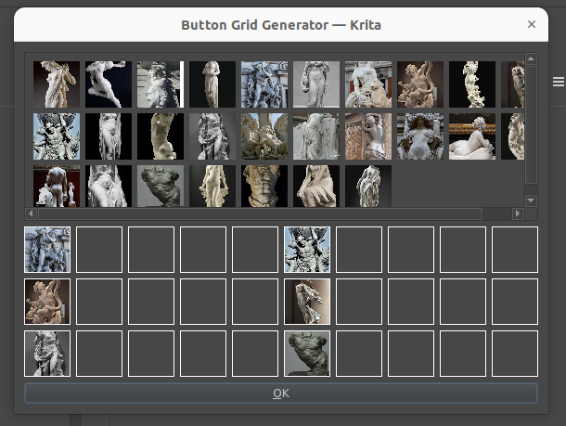
Task: Select the pixelated black-and-white sculpture thumbnail
Action: pos(161,84)
